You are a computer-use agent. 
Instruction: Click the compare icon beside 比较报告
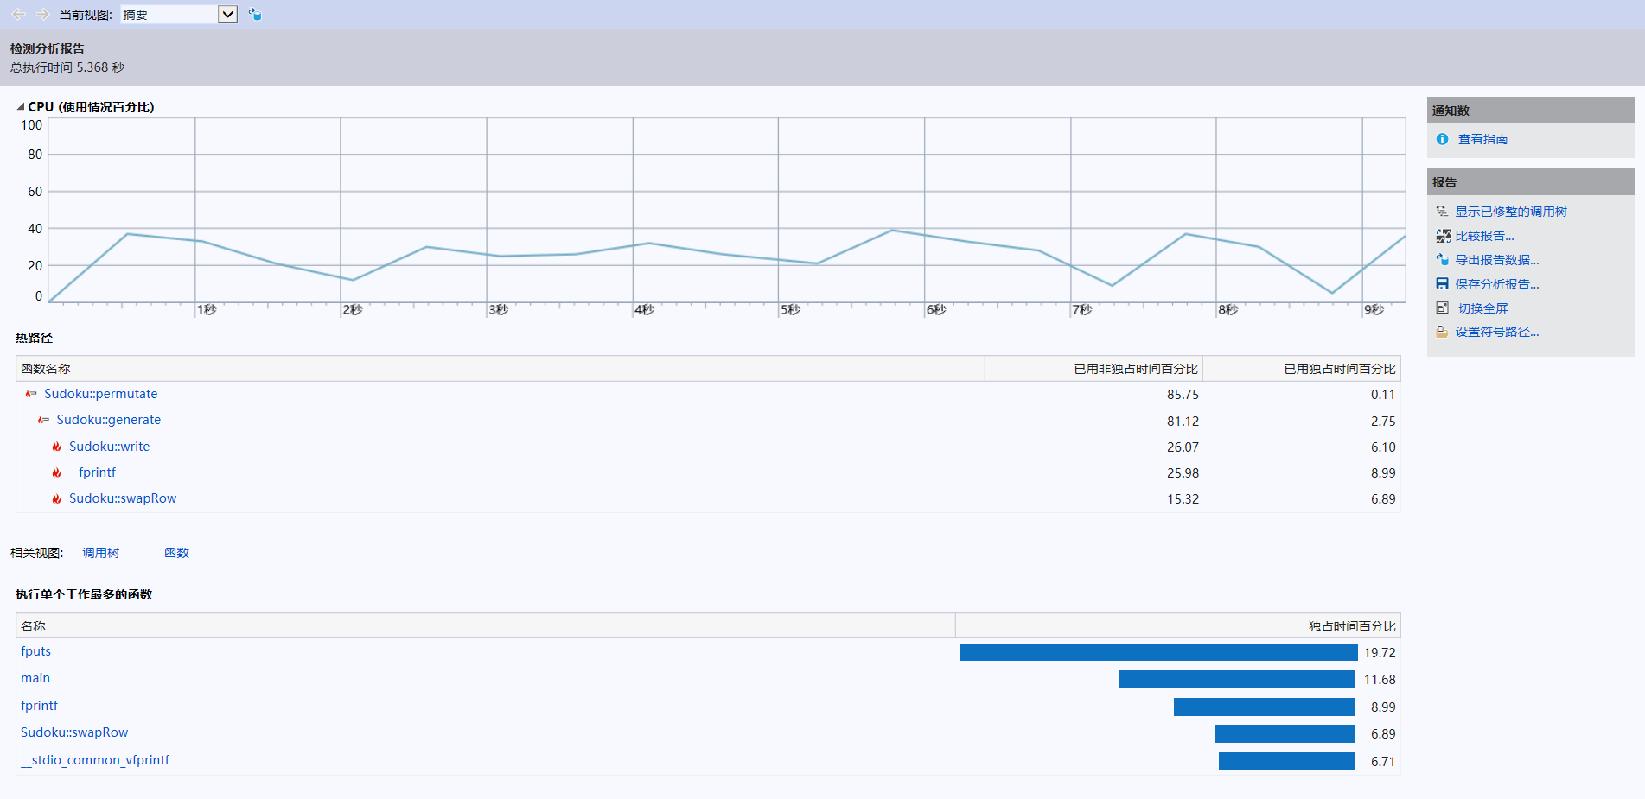pos(1443,236)
